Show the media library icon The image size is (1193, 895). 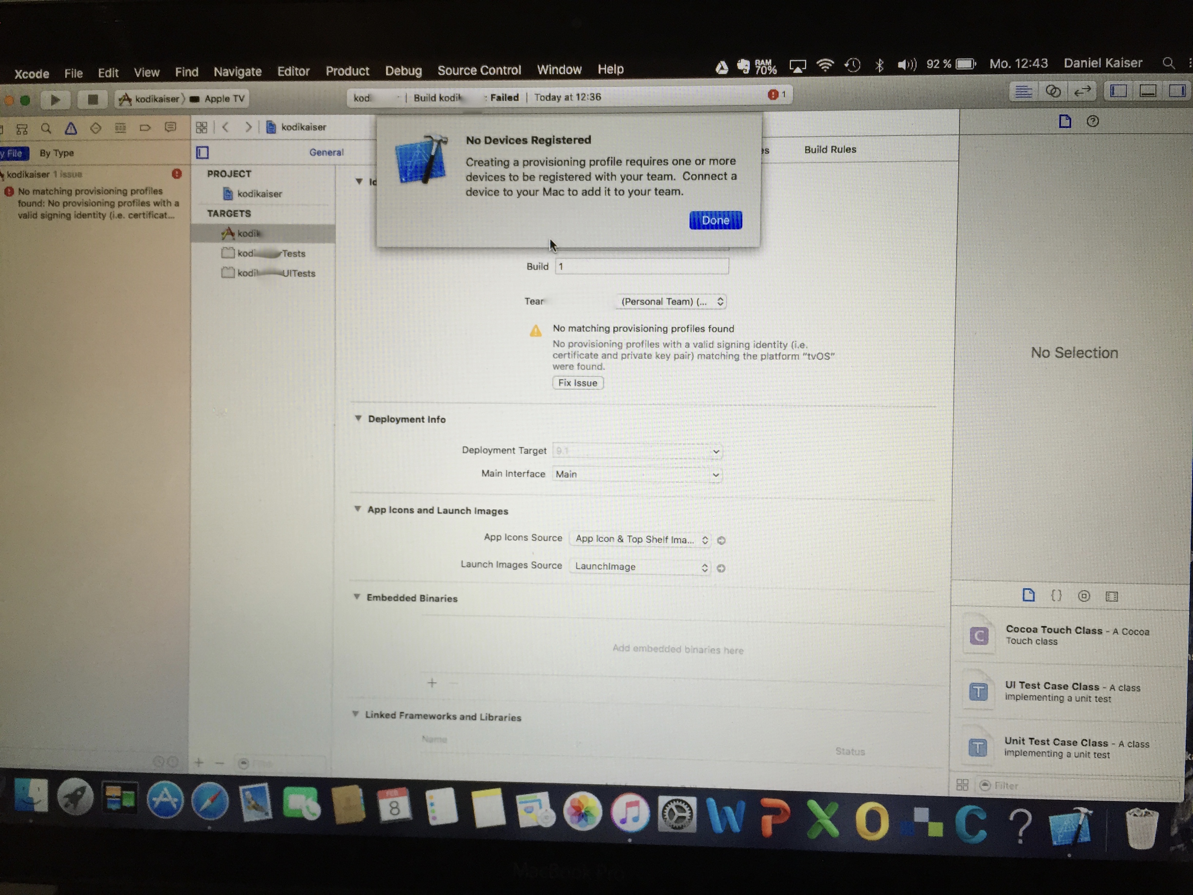pos(1111,596)
